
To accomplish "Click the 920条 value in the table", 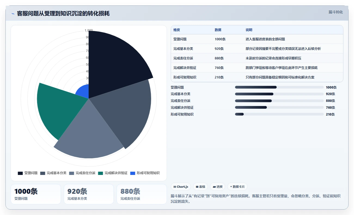I will (219, 49).
